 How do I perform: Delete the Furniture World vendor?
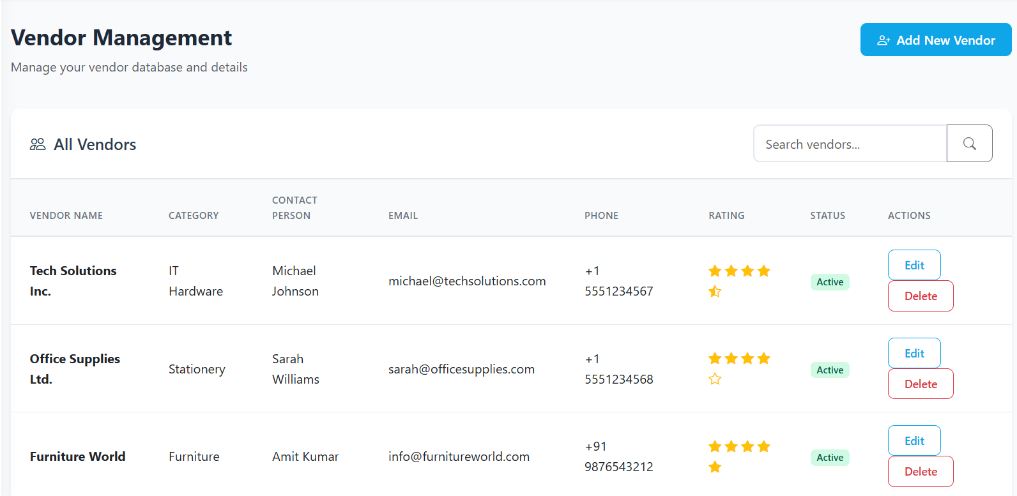pos(921,471)
